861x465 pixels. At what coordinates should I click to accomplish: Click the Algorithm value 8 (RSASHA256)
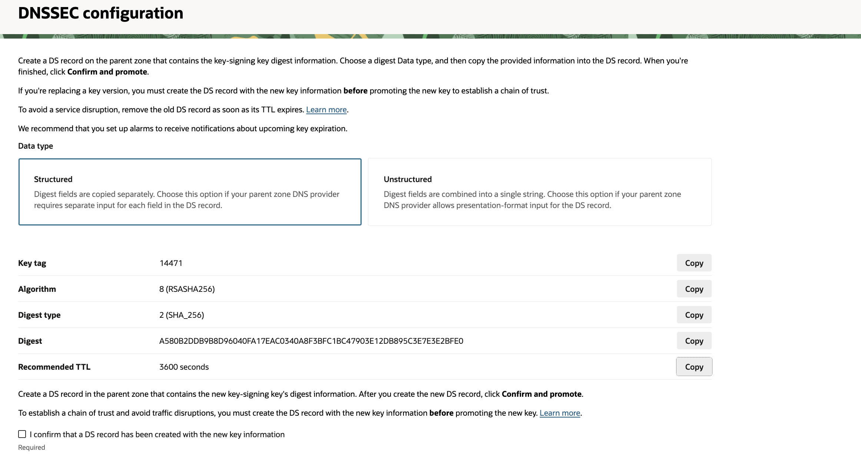click(x=187, y=289)
